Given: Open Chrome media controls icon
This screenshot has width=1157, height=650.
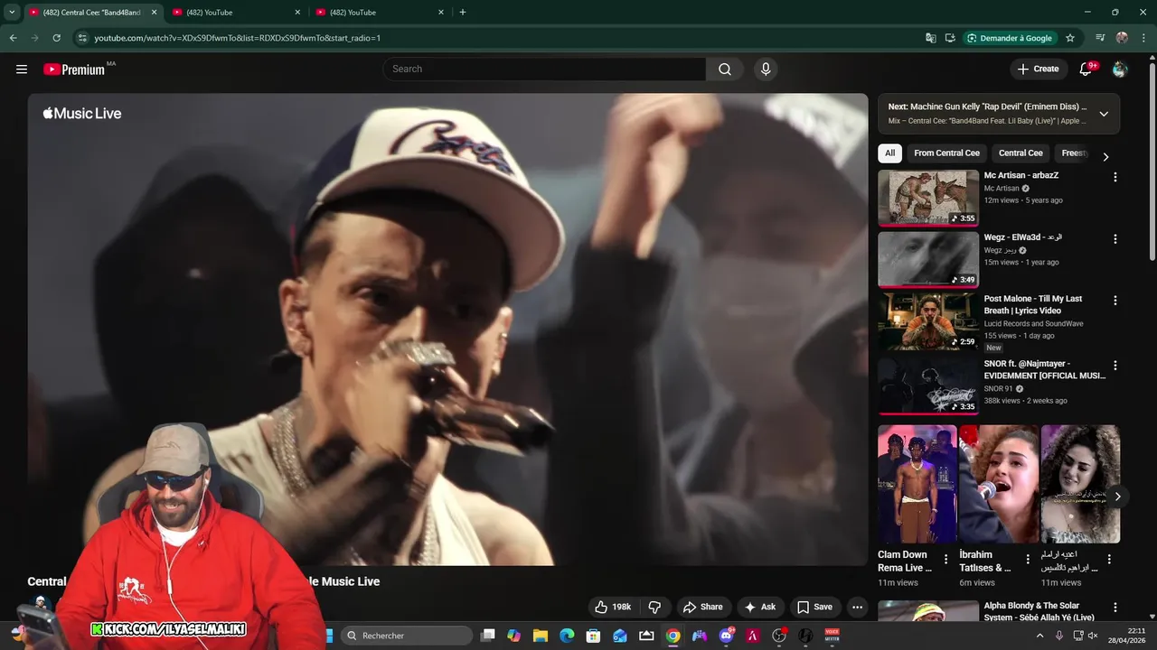Looking at the screenshot, I should 1100,38.
